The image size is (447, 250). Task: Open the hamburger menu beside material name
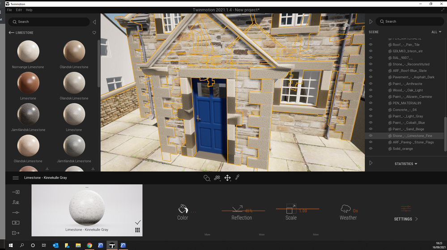click(16, 178)
